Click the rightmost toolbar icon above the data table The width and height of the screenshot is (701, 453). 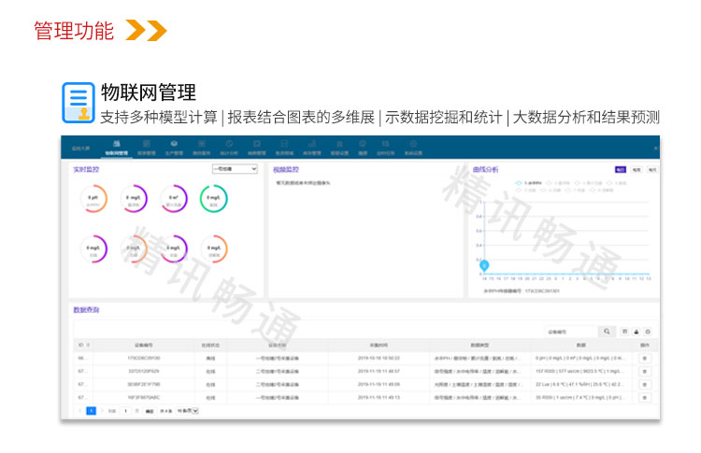pyautogui.click(x=648, y=331)
